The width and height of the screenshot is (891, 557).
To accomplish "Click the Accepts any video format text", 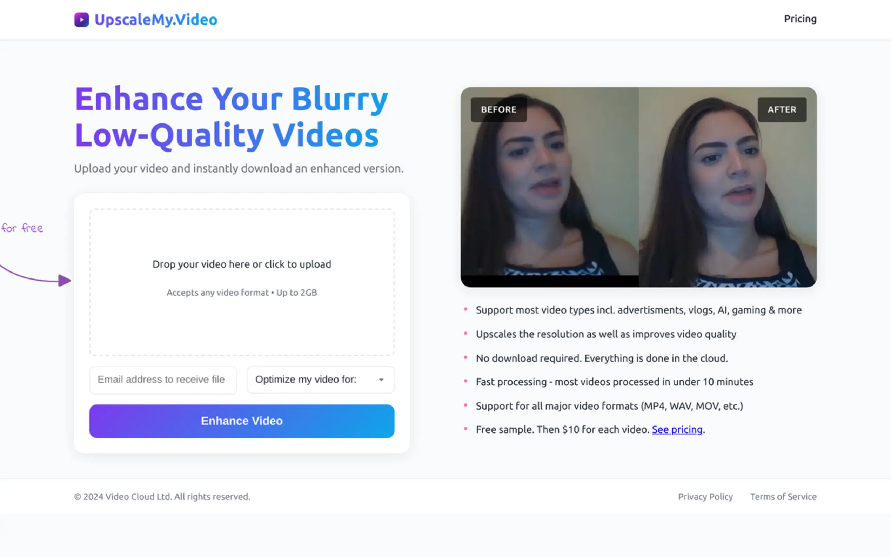I will pyautogui.click(x=242, y=293).
